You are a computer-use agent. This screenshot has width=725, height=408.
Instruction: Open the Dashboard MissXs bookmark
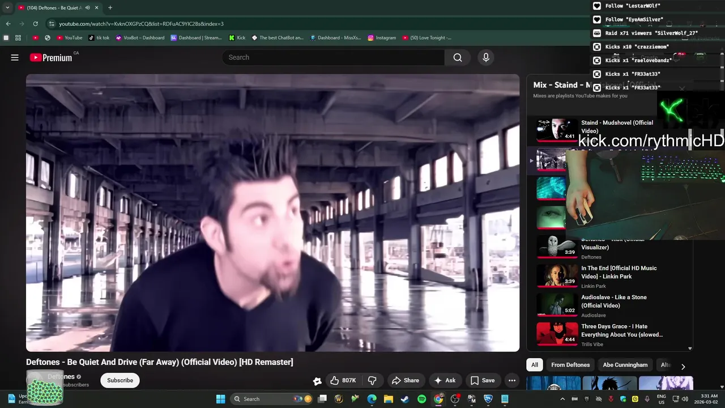pyautogui.click(x=335, y=38)
